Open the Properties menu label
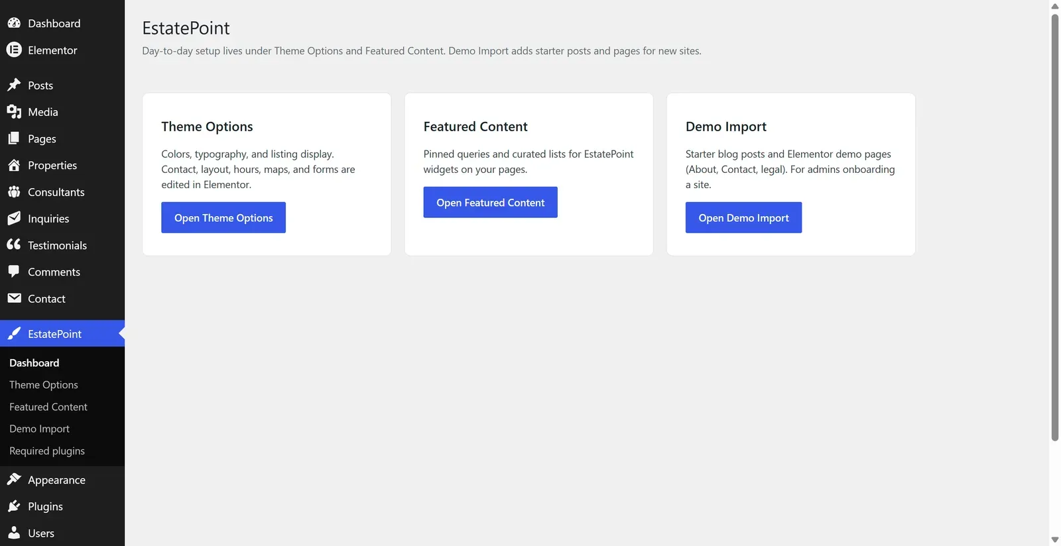Image resolution: width=1061 pixels, height=546 pixels. click(52, 166)
